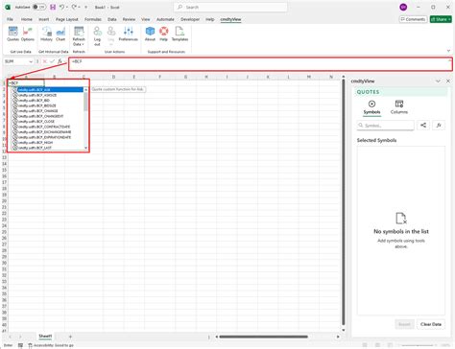Switch to the View ribbon tab
Image resolution: width=455 pixels, height=349 pixels.
(146, 19)
